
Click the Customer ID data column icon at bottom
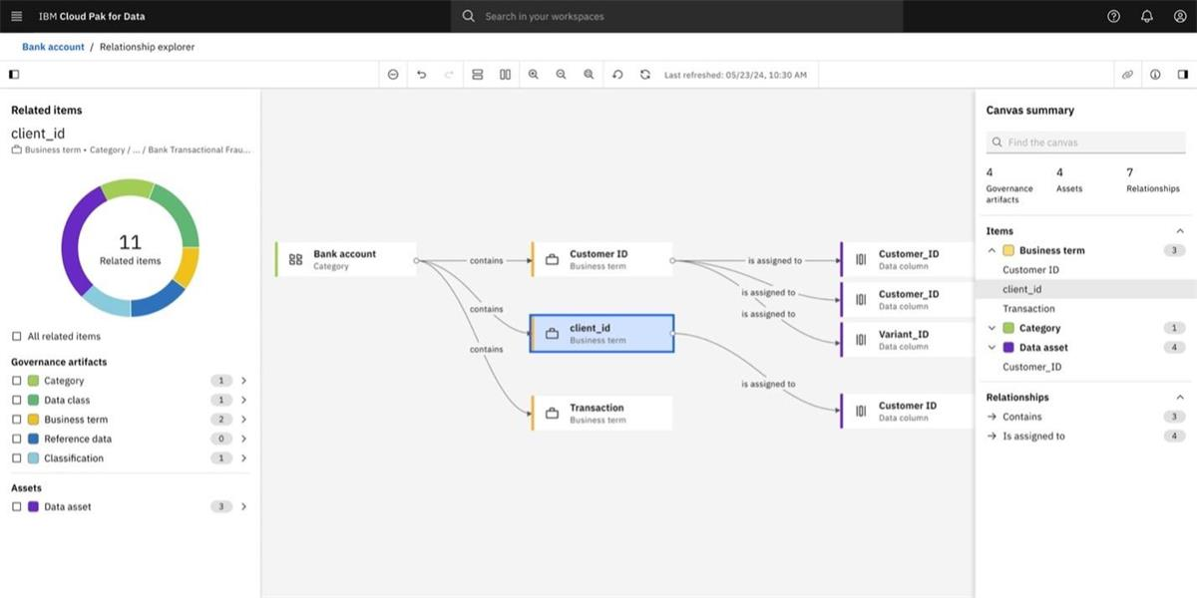pos(860,411)
